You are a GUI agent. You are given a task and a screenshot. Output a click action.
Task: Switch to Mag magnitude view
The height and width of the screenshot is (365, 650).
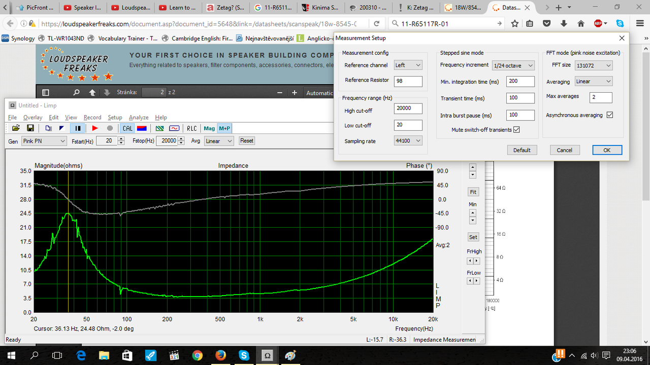(x=209, y=128)
